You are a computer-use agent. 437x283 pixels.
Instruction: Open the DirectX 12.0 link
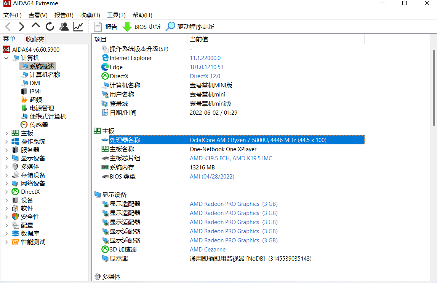205,76
